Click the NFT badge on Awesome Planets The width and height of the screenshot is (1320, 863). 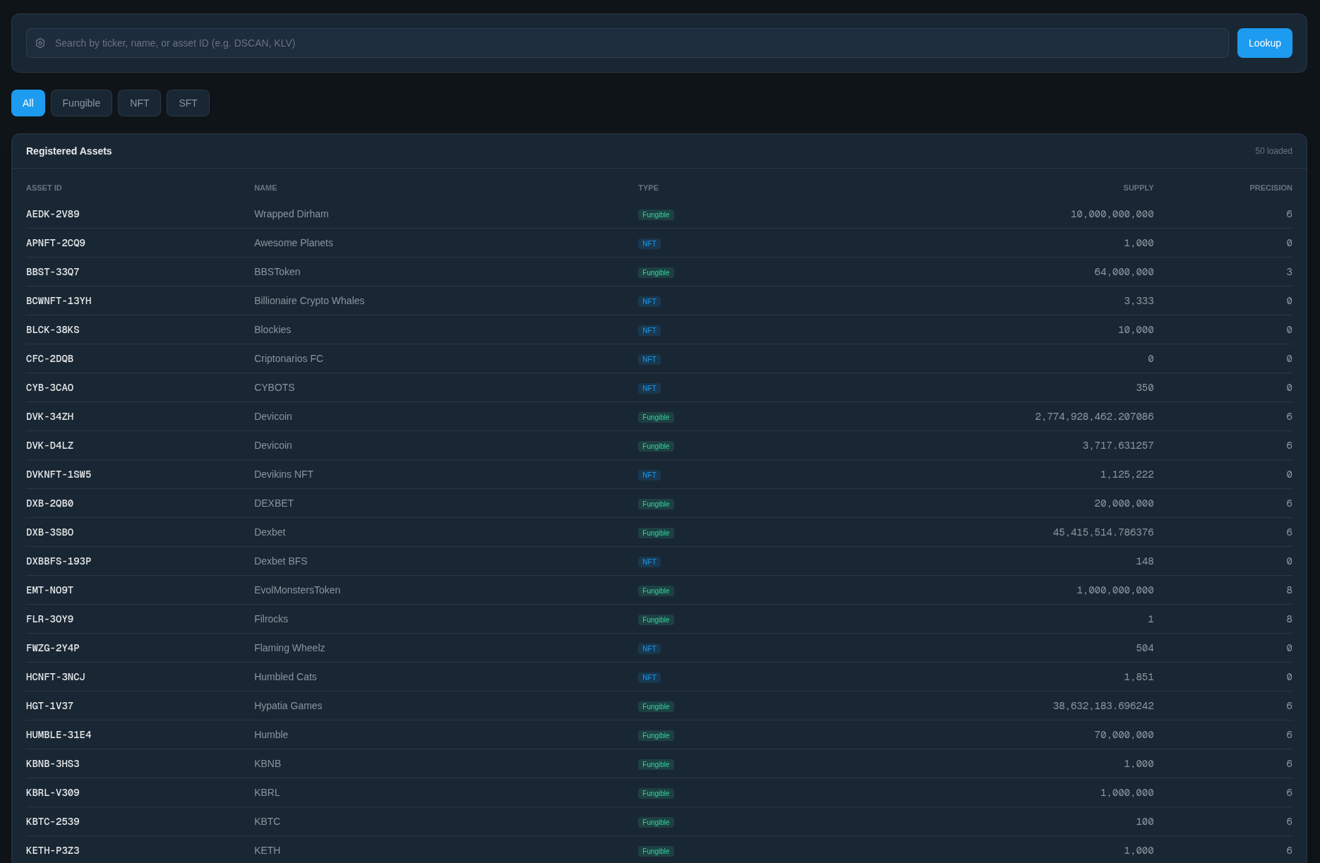pyautogui.click(x=649, y=243)
